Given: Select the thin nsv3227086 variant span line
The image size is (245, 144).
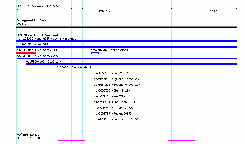Looking at the screenshot, I should pos(111,70).
